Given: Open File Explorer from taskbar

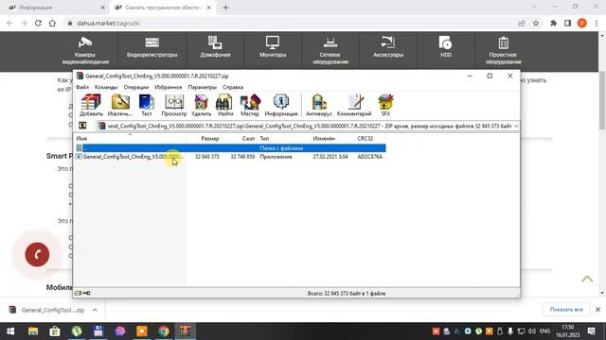Looking at the screenshot, I should point(33,331).
